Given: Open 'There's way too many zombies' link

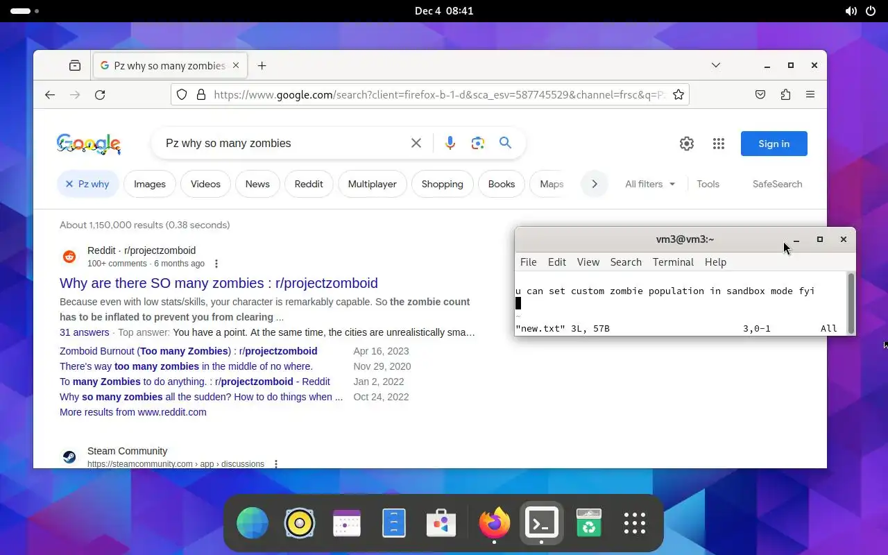Looking at the screenshot, I should pos(186,366).
